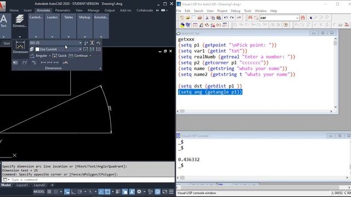Viewport: 351px width, 197px height.
Task: Click the open file icon in Visual LISP
Action: [x=188, y=18]
